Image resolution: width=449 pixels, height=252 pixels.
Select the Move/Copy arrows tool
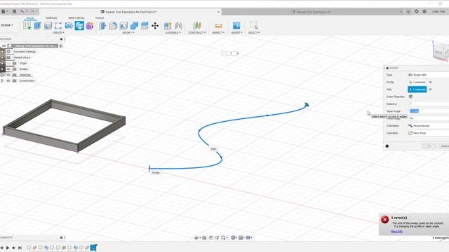point(155,26)
